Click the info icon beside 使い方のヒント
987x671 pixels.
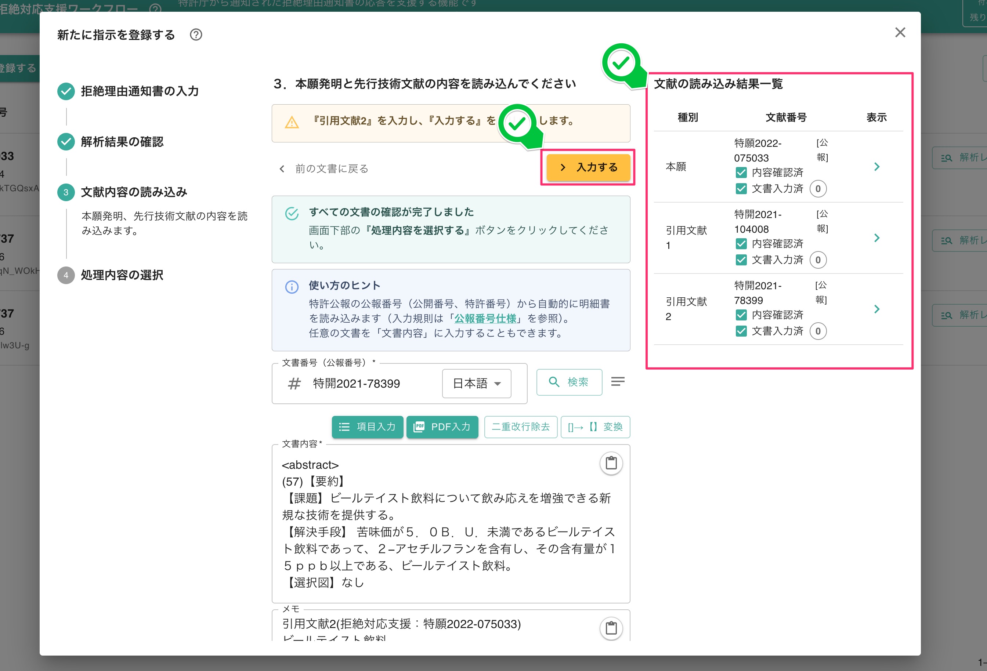point(292,287)
